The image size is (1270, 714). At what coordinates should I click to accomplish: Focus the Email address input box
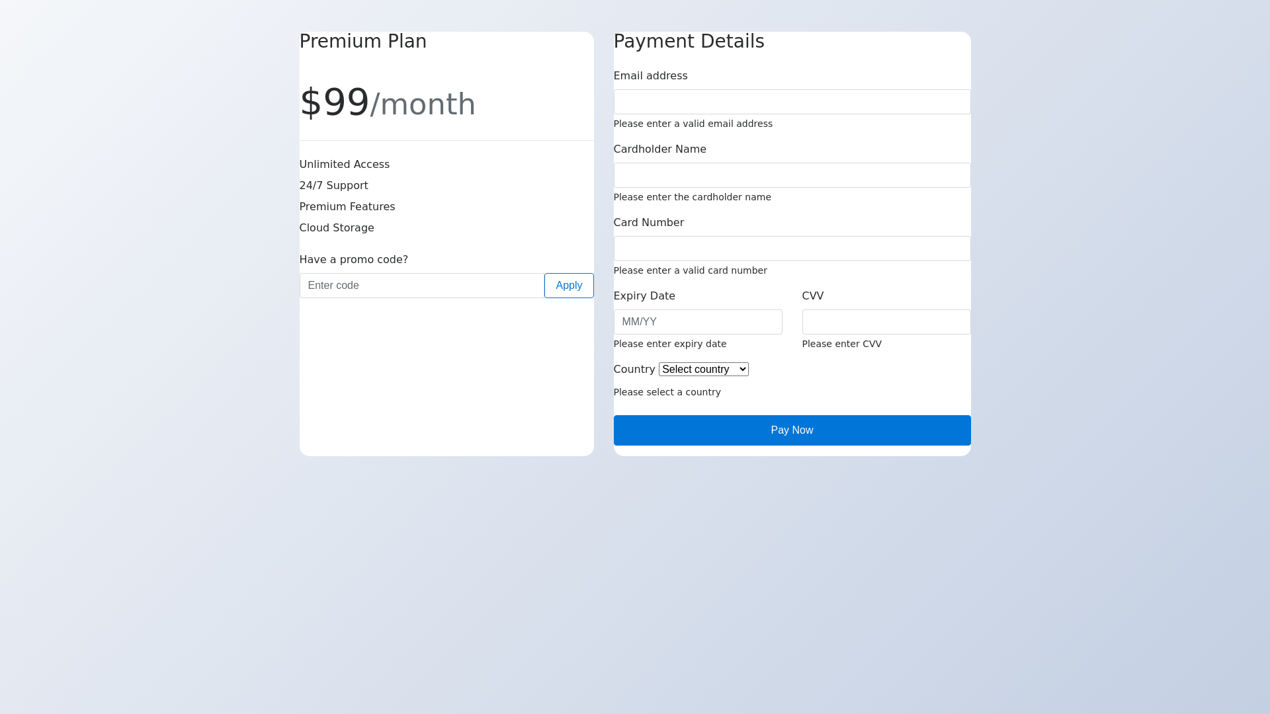tap(792, 102)
